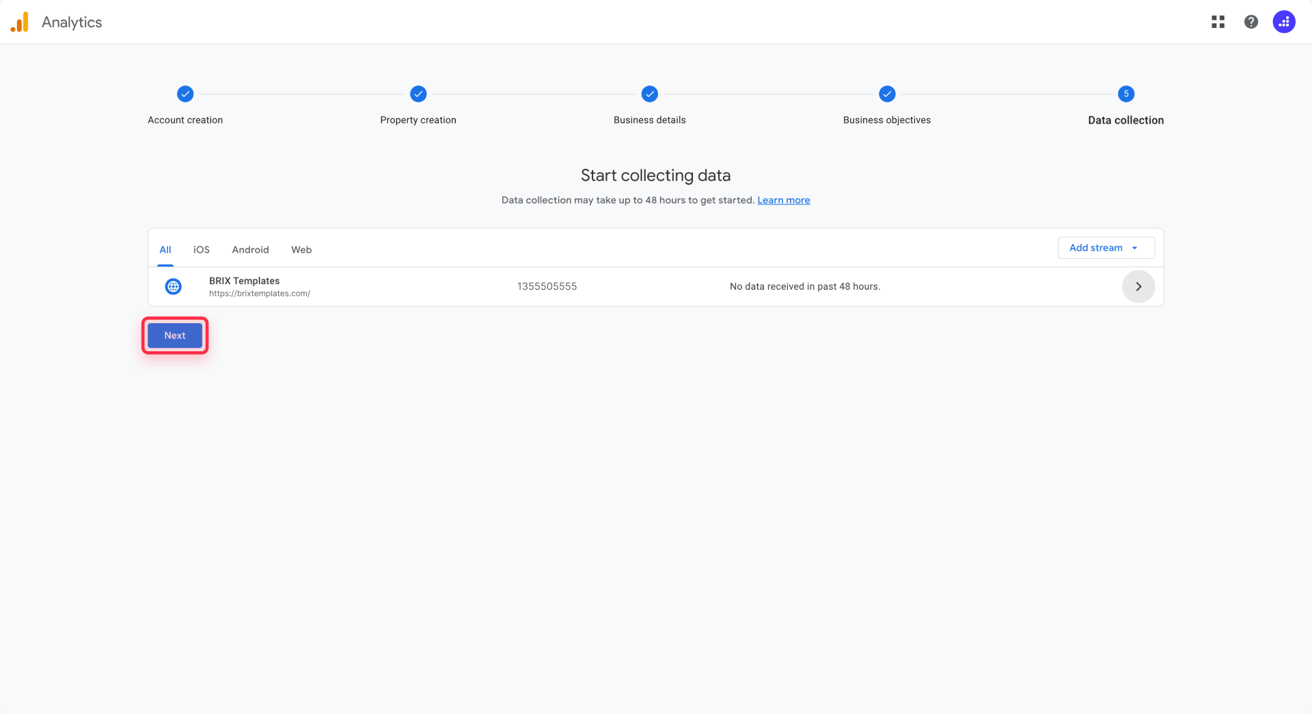
Task: Open the Add stream dropdown
Action: (1096, 247)
